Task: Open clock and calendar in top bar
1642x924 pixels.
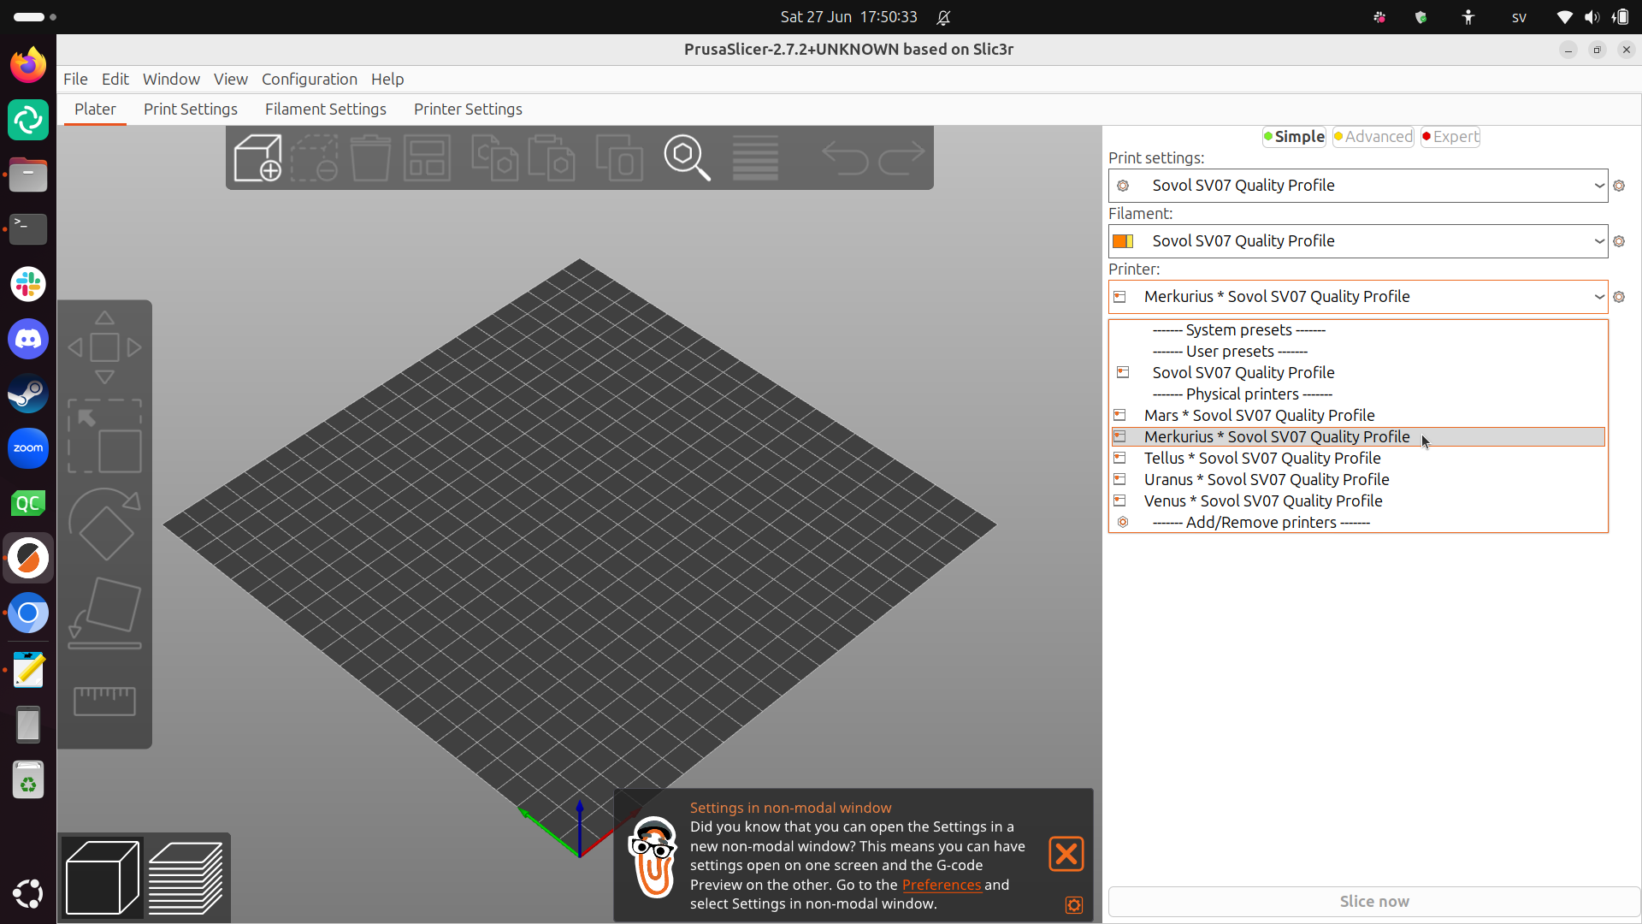Action: point(848,17)
